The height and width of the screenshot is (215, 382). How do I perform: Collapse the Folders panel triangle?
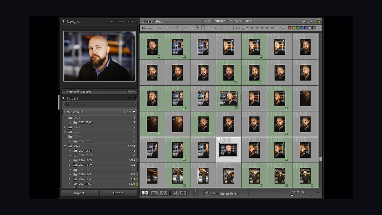[63, 98]
